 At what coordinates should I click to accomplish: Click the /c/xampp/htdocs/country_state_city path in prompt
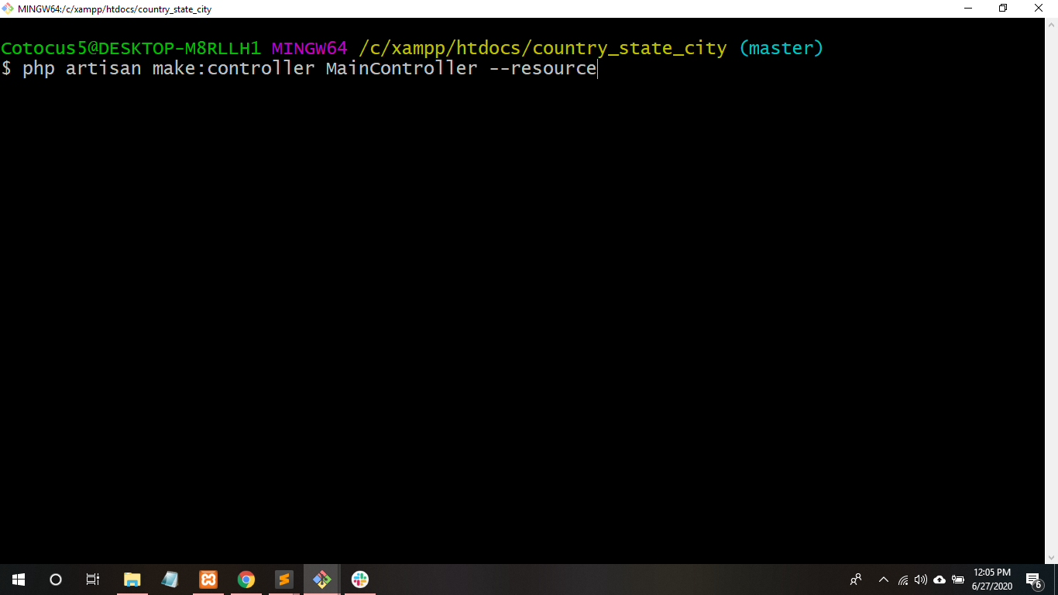(543, 48)
